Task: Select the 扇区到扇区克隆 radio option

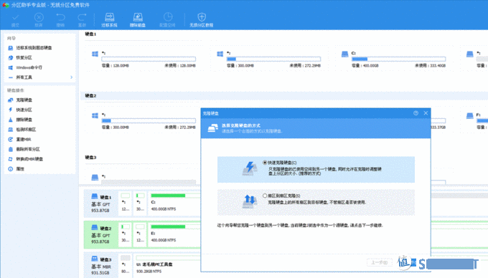Action: tap(265, 196)
